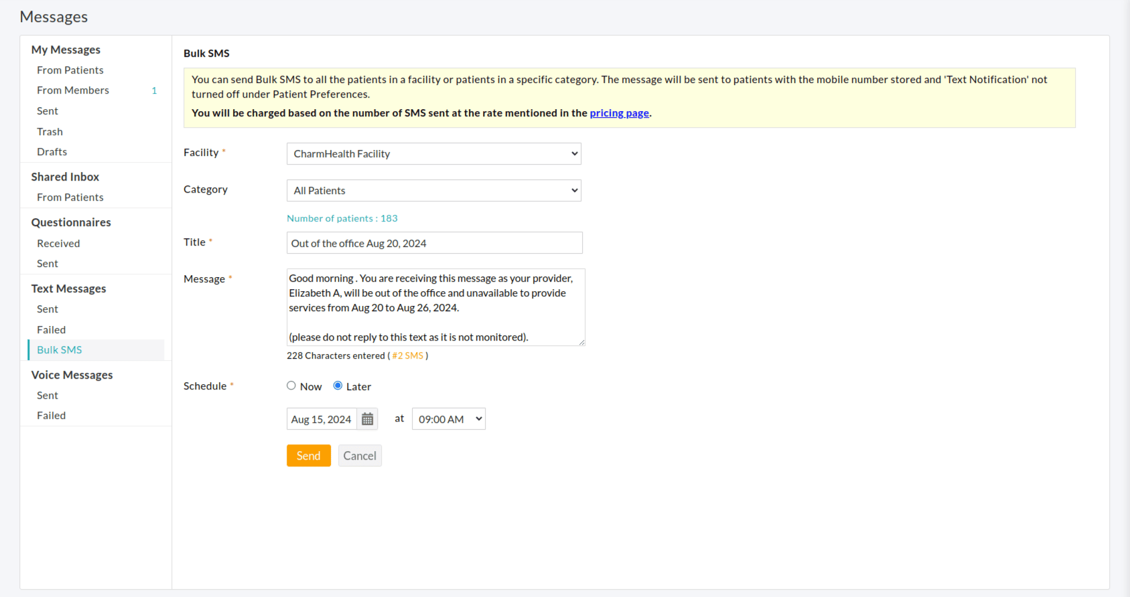Select the Later schedule option
This screenshot has height=597, width=1130.
(338, 386)
